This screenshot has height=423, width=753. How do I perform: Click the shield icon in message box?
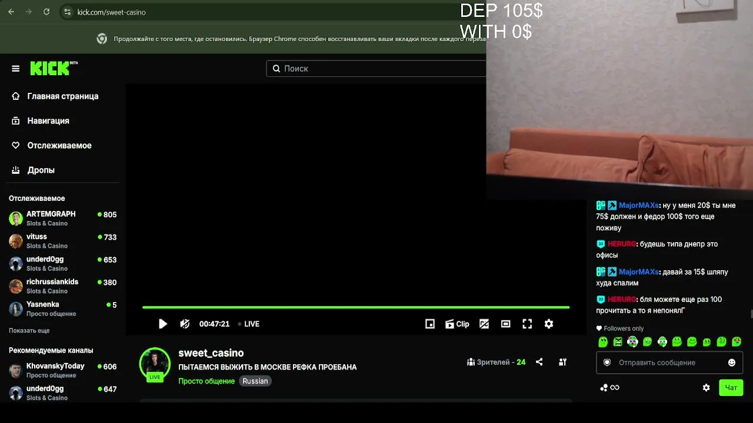(607, 362)
